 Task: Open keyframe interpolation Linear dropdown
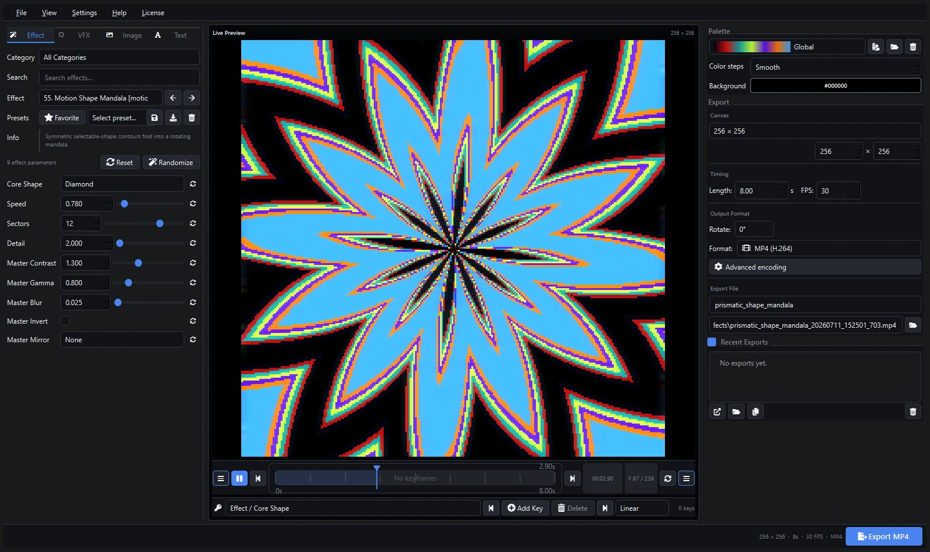pyautogui.click(x=642, y=508)
